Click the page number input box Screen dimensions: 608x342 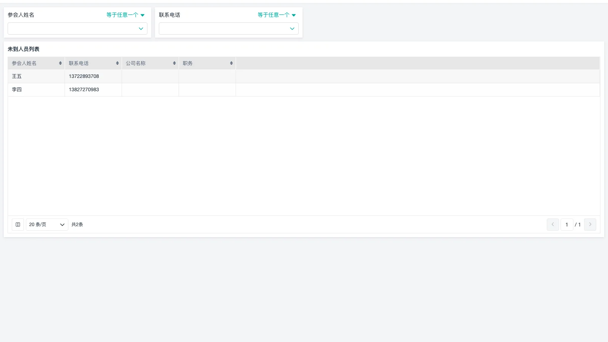point(567,225)
